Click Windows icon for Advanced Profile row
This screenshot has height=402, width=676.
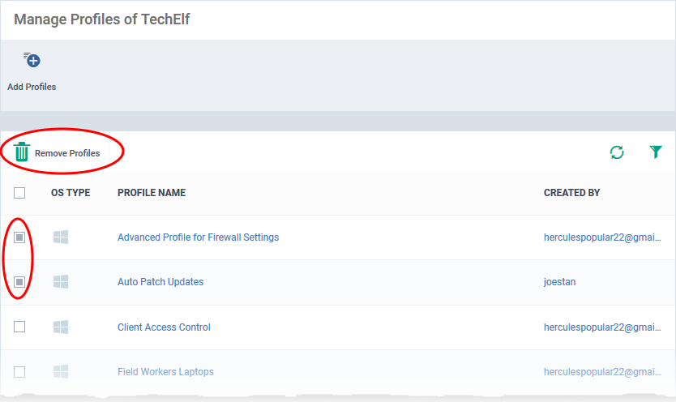[61, 237]
